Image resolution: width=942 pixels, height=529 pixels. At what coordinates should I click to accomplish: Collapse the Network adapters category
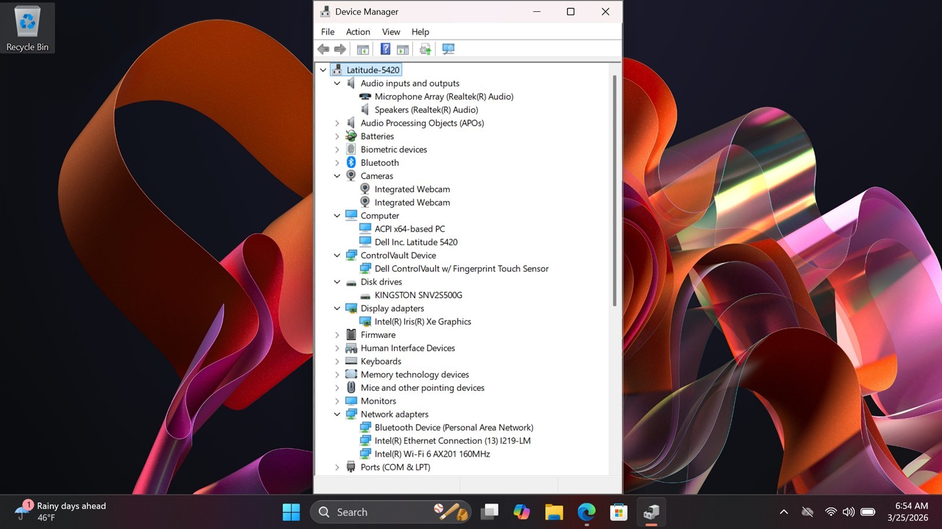click(x=337, y=414)
